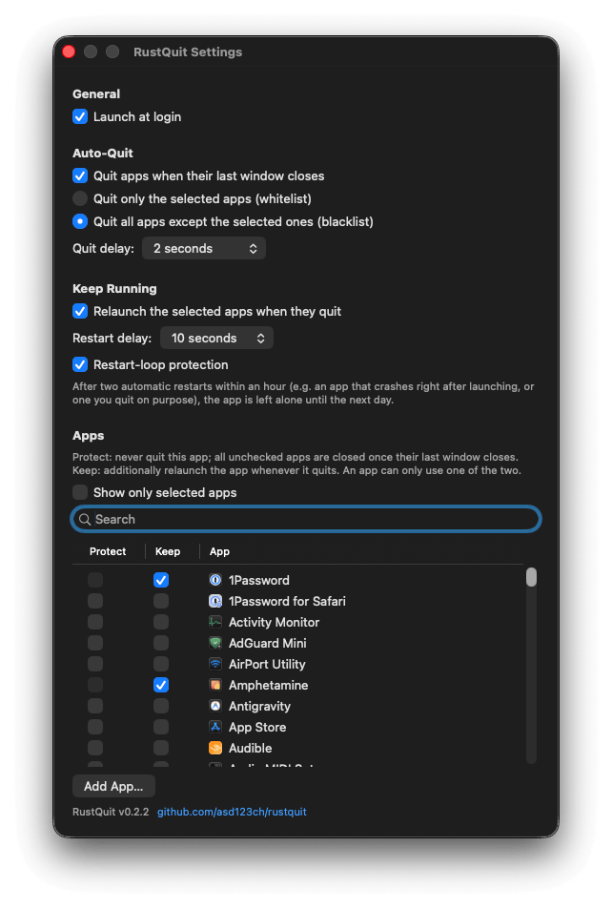
Task: Click the Add App... button
Action: pos(113,786)
